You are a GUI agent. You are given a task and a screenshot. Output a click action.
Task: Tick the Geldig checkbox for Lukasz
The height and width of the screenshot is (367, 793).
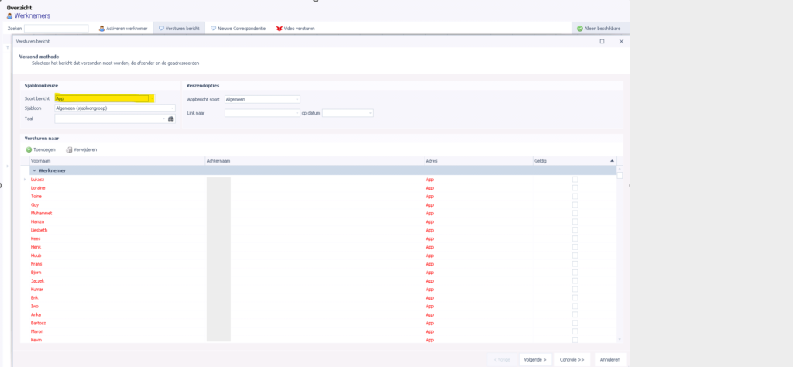[575, 180]
